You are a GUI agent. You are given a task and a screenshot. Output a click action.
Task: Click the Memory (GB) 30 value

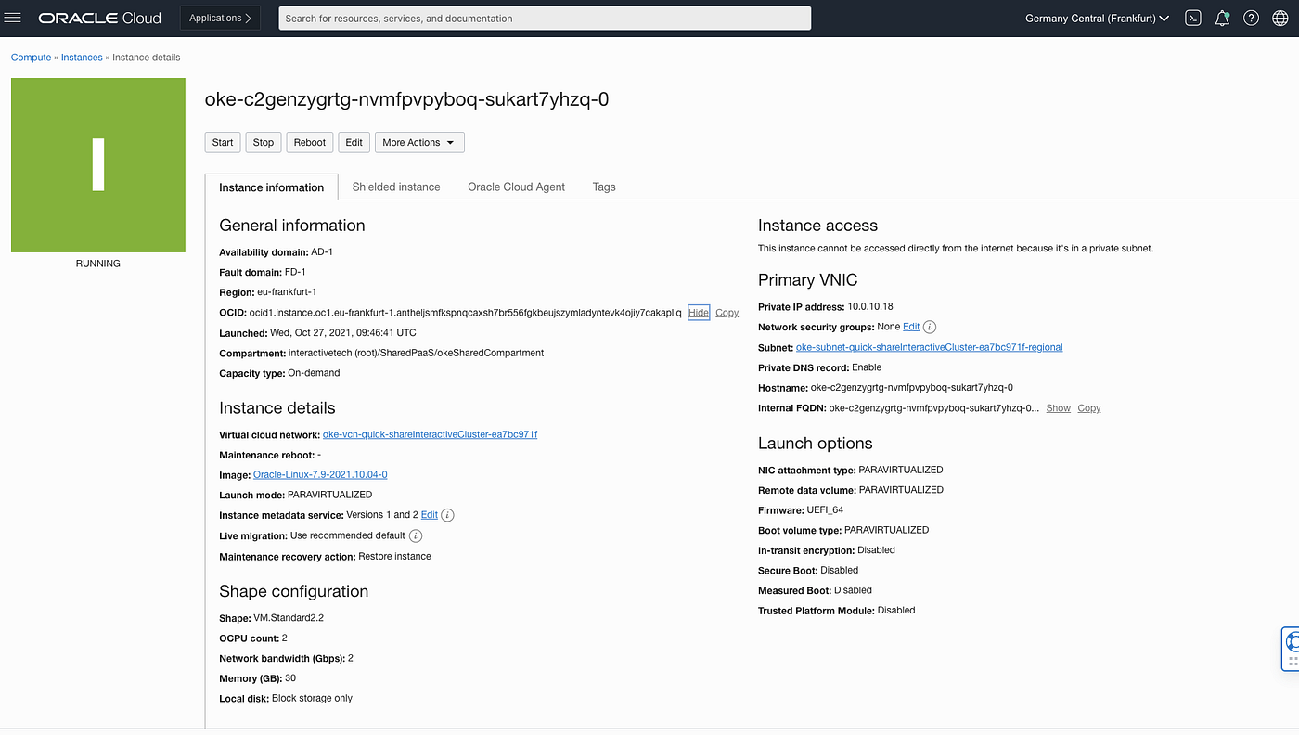290,678
